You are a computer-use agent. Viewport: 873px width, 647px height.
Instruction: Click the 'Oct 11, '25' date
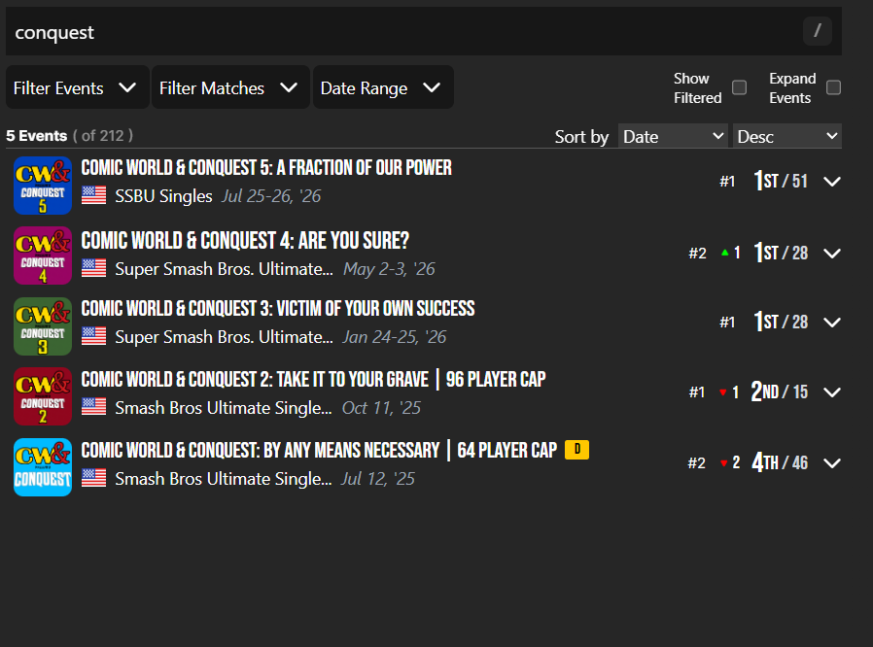pos(381,408)
